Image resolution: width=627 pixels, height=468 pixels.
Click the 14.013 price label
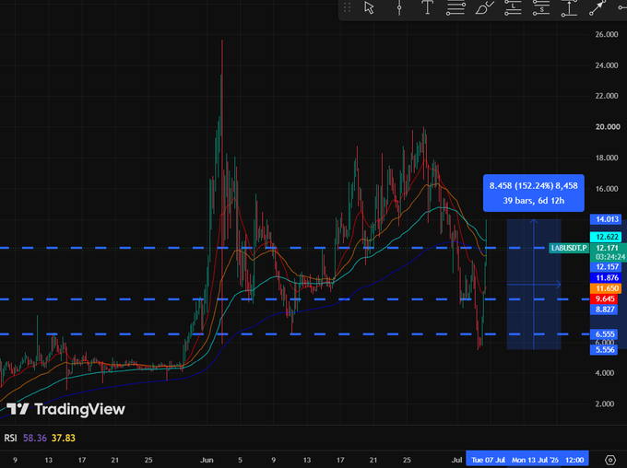[x=607, y=219]
